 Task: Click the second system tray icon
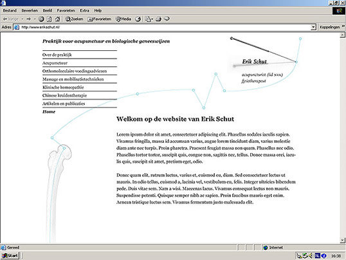point(305,255)
